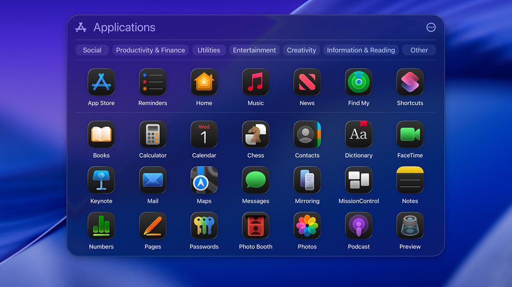
Task: Choose the Information & Reading filter
Action: pyautogui.click(x=361, y=50)
